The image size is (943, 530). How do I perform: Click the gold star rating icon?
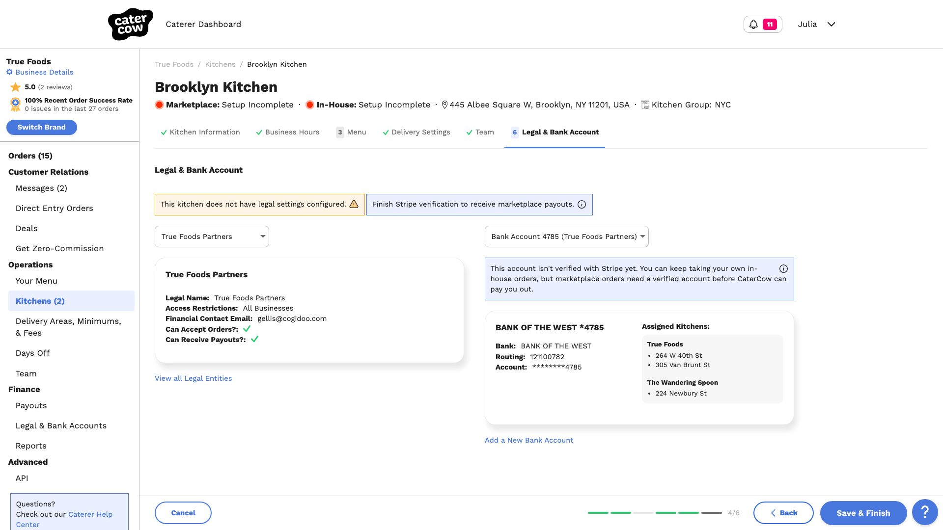[16, 87]
